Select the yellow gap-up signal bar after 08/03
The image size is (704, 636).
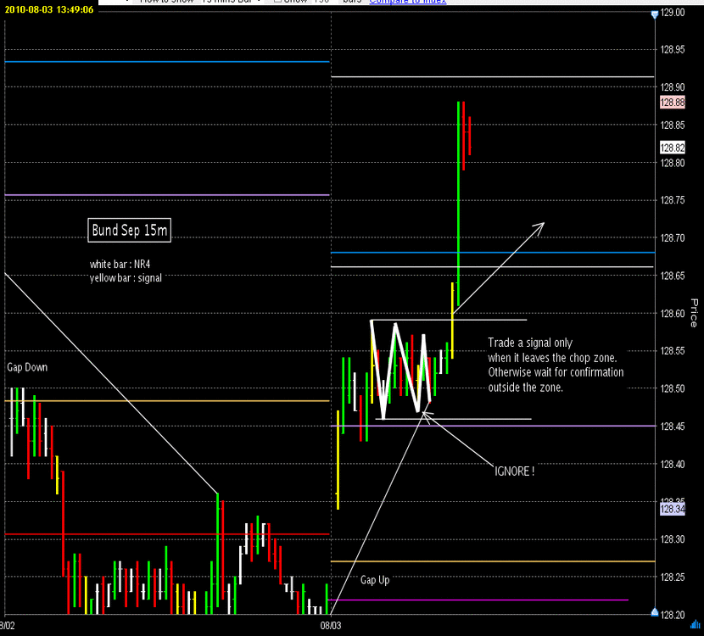pyautogui.click(x=338, y=460)
